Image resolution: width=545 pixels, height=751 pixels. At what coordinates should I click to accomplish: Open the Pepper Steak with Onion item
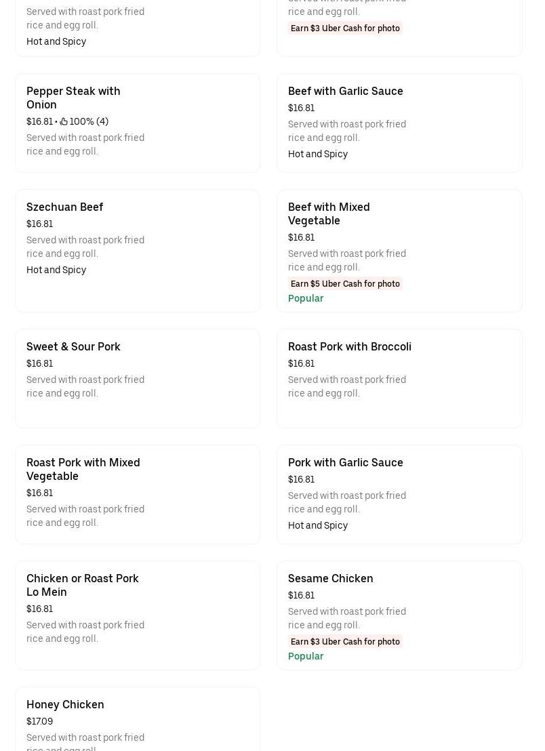click(x=73, y=98)
